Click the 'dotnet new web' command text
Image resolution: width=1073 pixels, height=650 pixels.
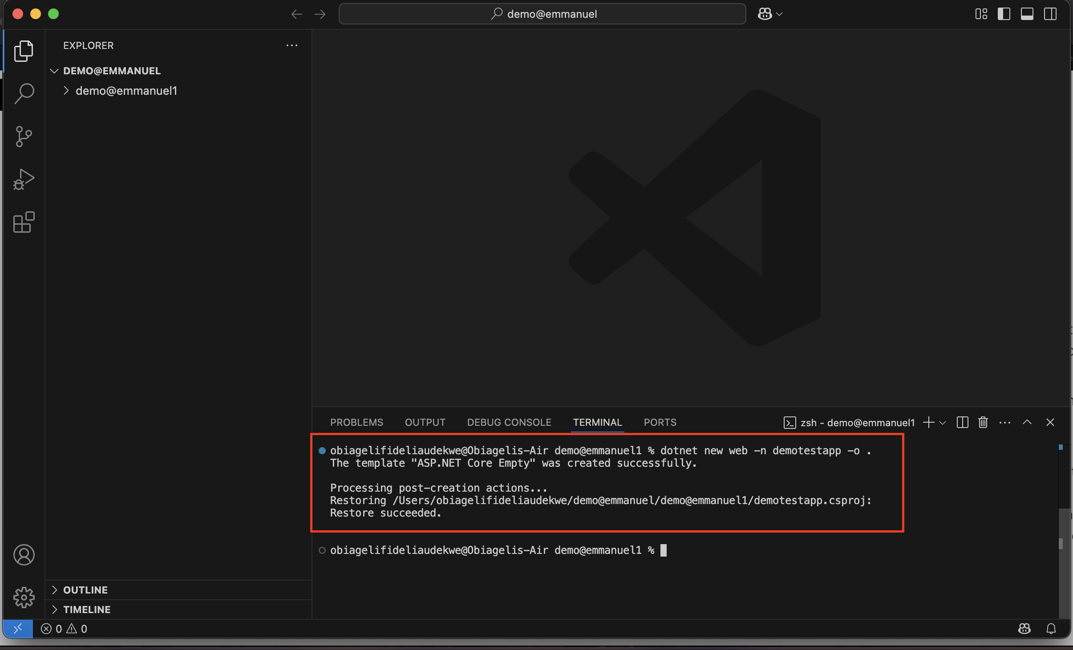(704, 451)
